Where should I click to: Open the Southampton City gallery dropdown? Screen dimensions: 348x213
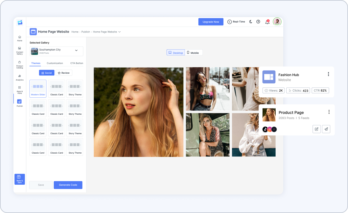(x=56, y=51)
